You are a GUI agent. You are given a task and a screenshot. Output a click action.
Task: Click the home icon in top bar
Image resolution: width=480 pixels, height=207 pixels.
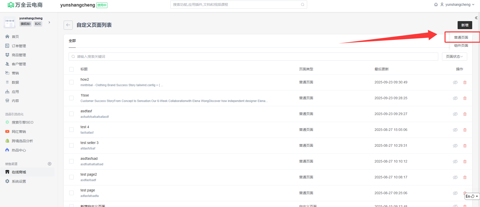coord(436,5)
